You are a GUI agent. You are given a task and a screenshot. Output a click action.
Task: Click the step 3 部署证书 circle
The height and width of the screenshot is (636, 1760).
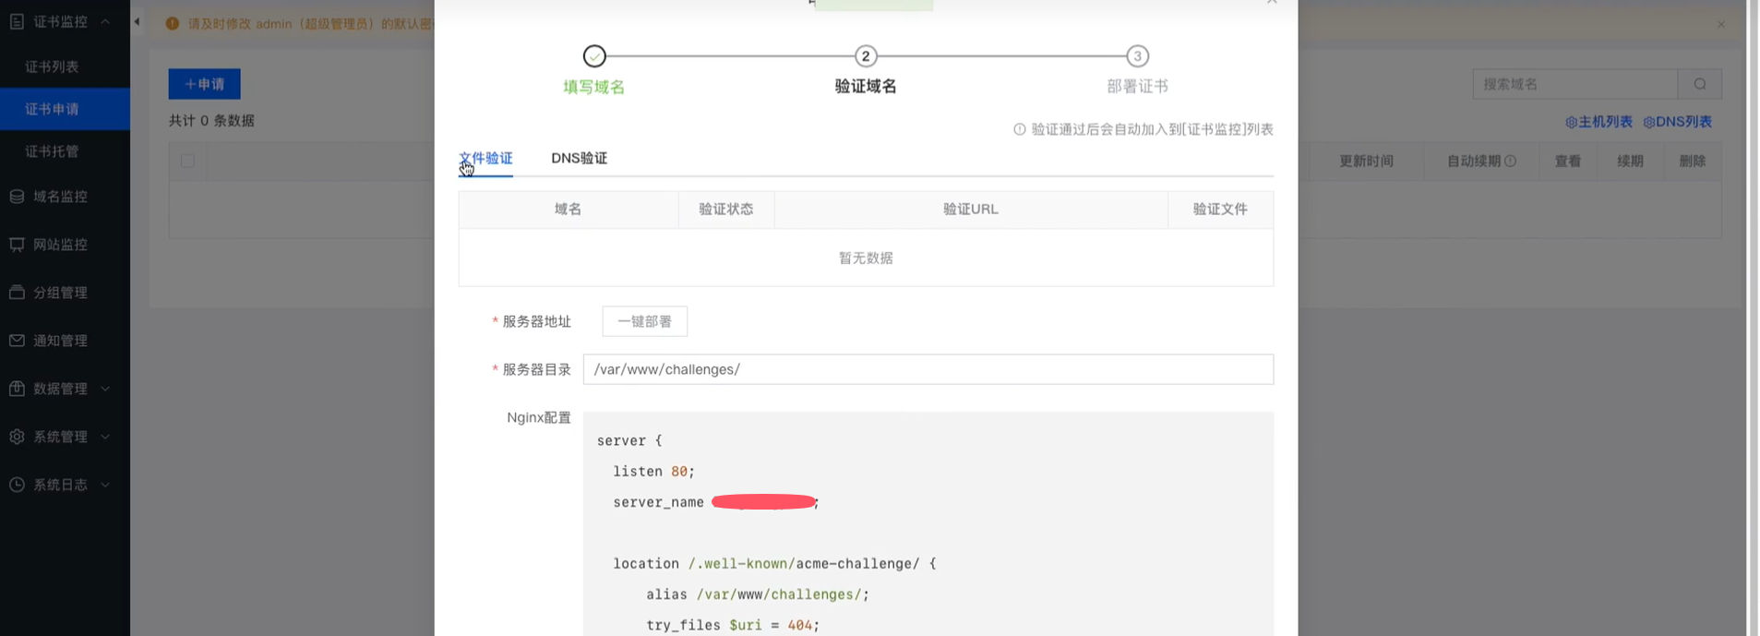[1137, 56]
